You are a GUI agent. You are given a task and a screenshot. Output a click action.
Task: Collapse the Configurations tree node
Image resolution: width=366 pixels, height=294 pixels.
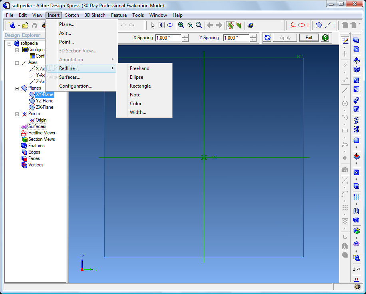coord(17,50)
